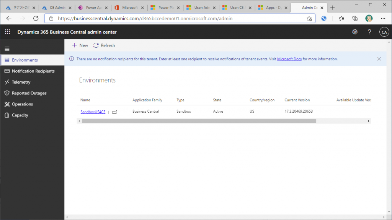Click the Type column header

click(180, 100)
